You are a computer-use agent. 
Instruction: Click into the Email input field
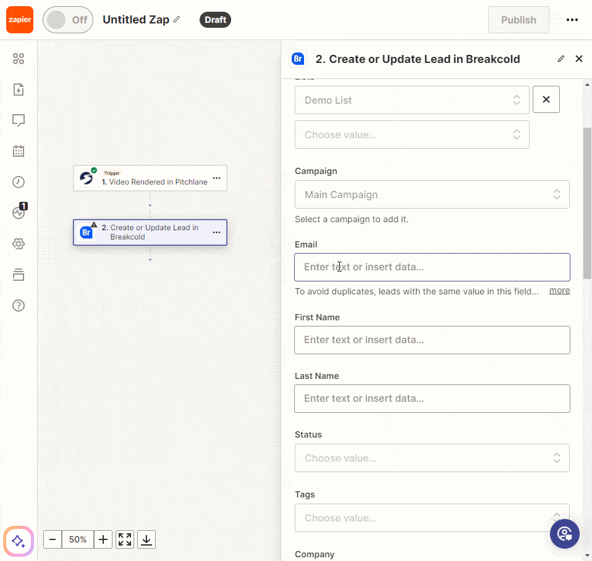[x=432, y=267]
